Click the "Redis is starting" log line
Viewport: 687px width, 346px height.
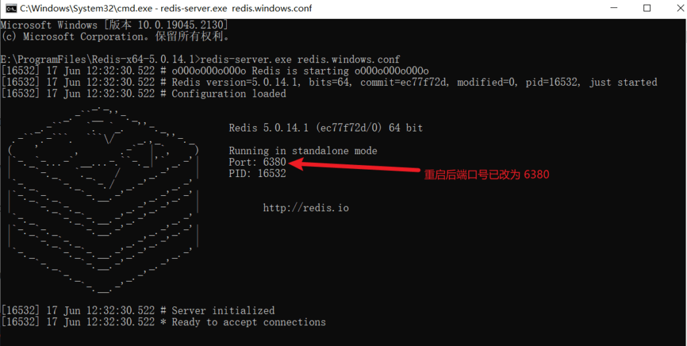point(300,70)
